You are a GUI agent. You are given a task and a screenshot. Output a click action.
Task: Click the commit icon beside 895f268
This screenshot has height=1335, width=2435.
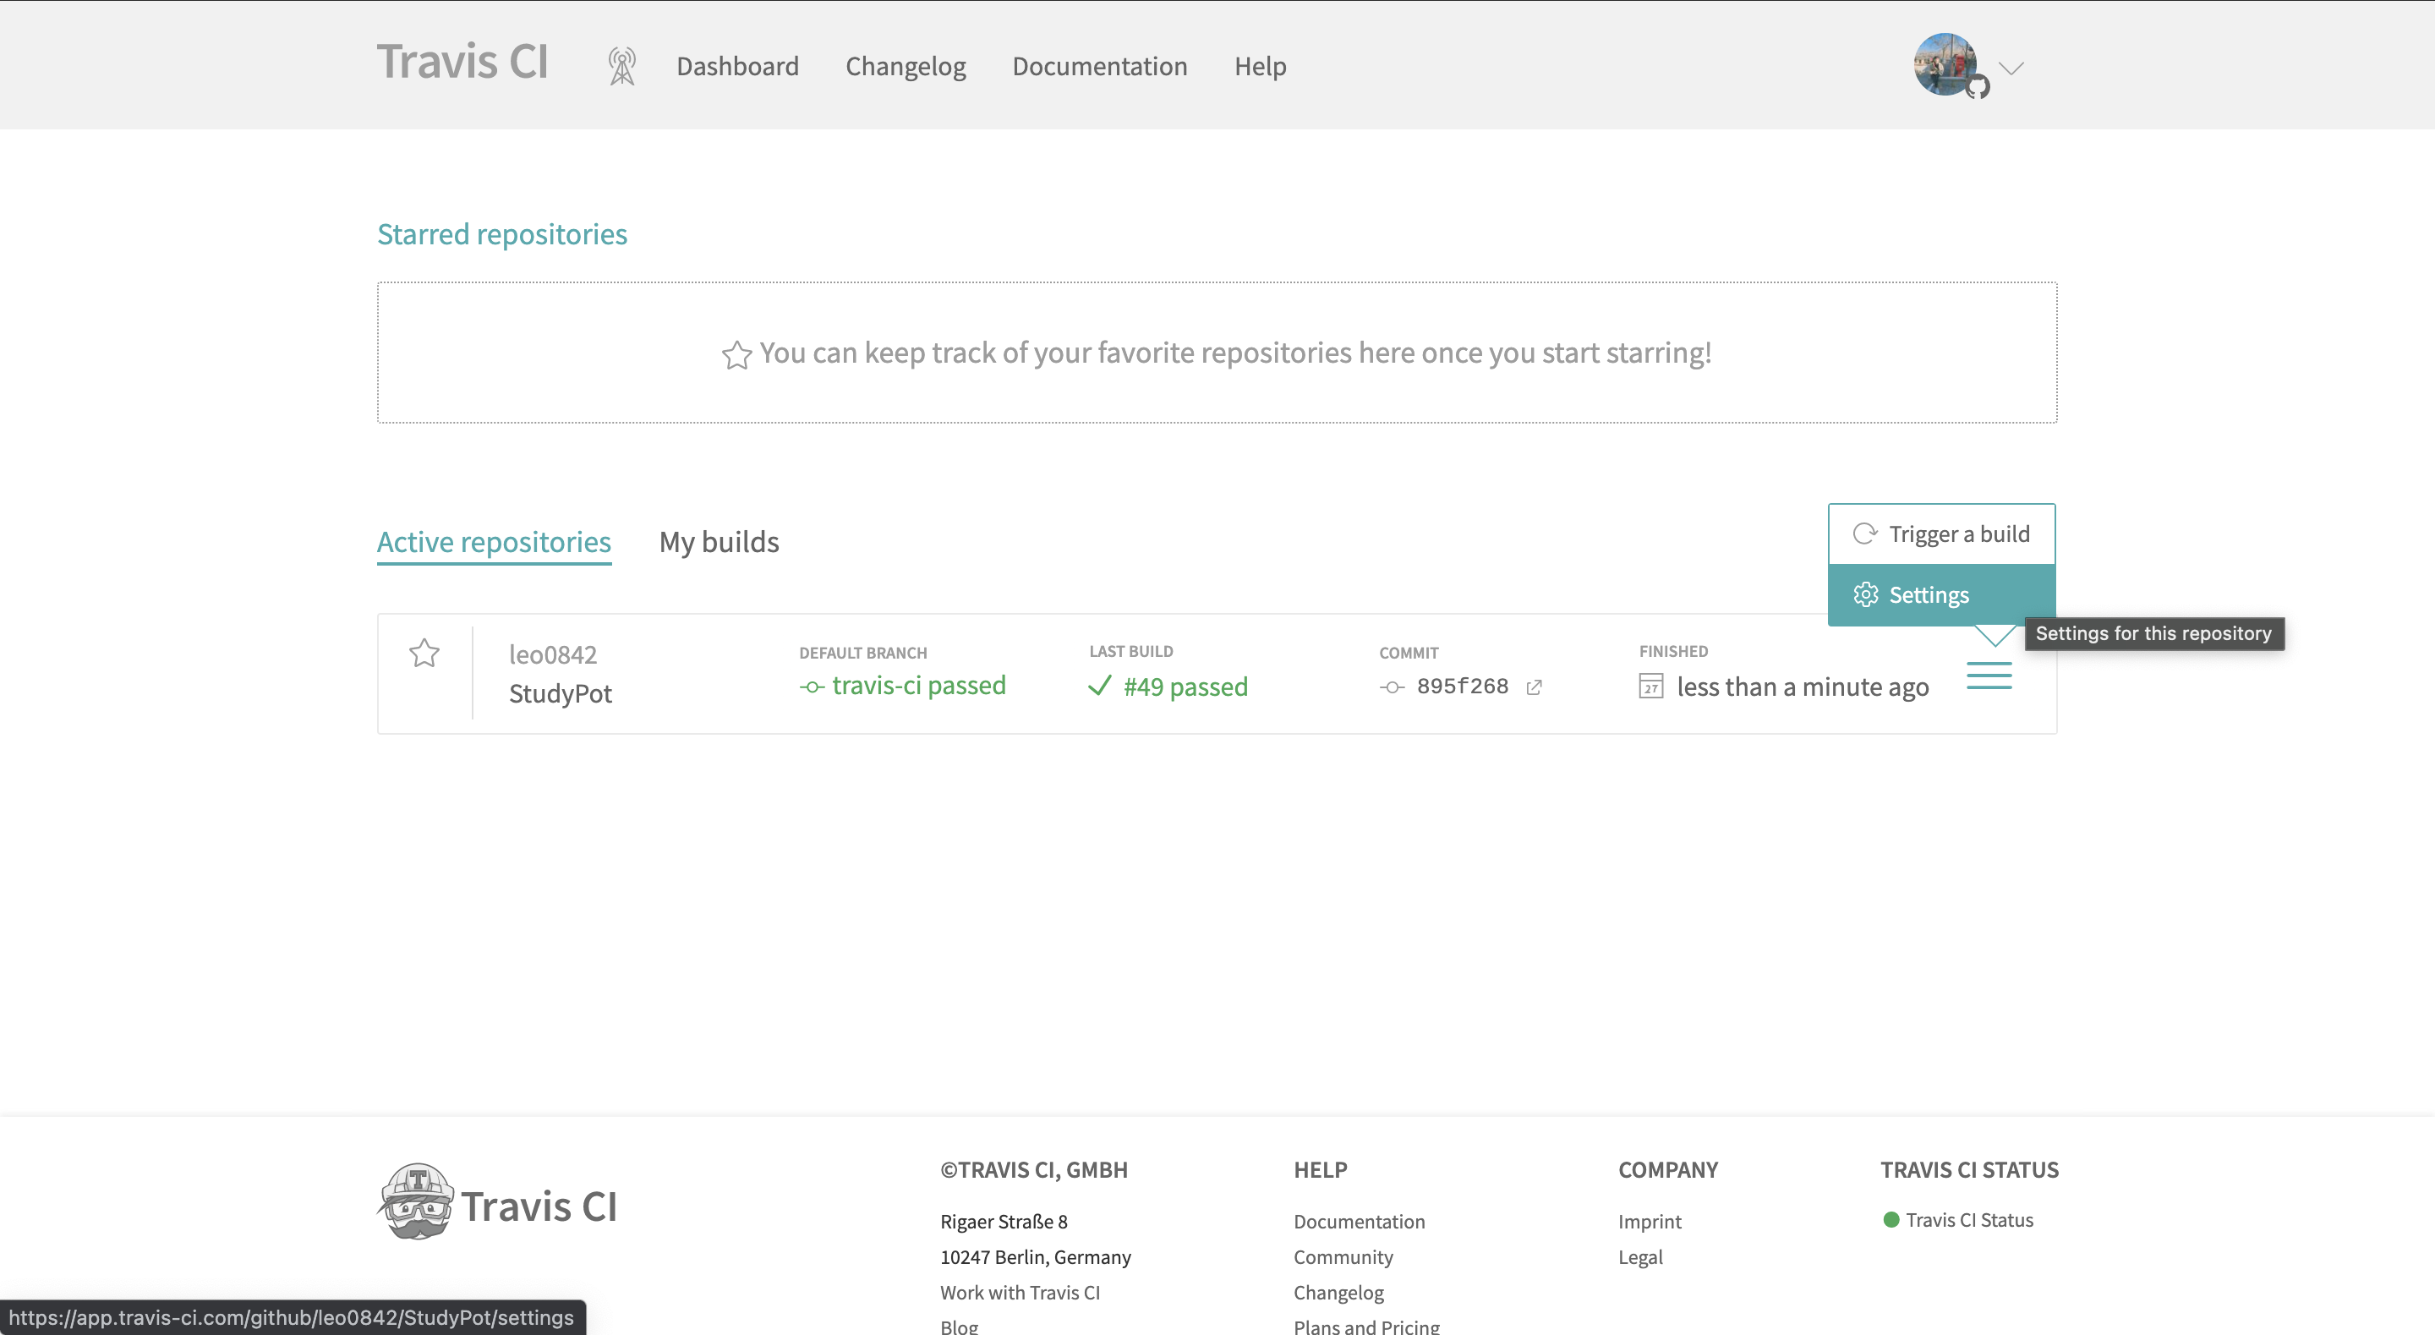coord(1393,687)
